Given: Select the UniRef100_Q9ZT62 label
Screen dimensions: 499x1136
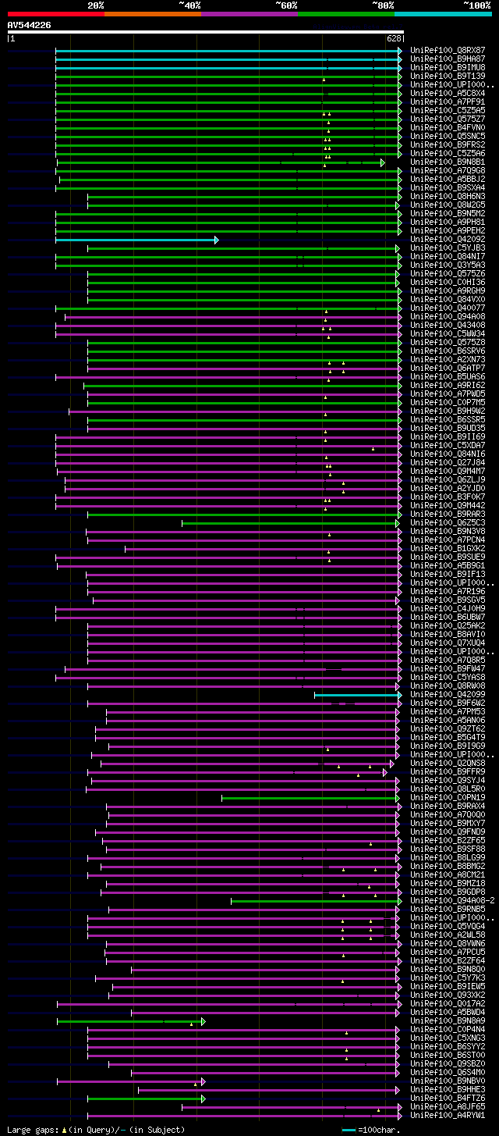Looking at the screenshot, I should (x=448, y=729).
